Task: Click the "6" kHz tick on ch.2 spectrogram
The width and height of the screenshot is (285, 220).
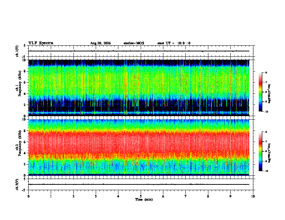Action: pos(25,142)
